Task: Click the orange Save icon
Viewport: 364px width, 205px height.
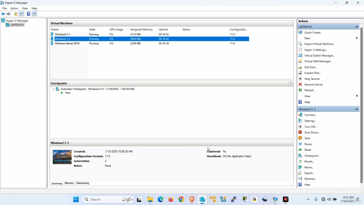Action: click(300, 138)
